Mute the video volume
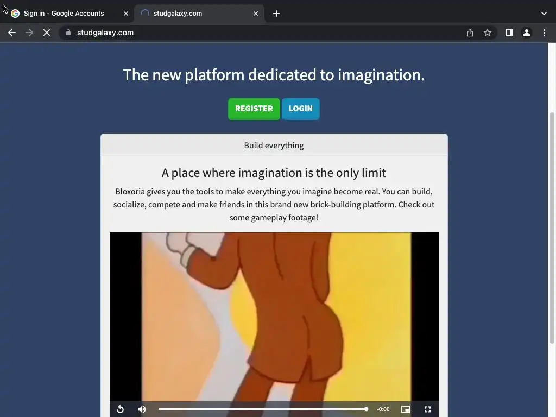This screenshot has height=417, width=556. coord(142,409)
